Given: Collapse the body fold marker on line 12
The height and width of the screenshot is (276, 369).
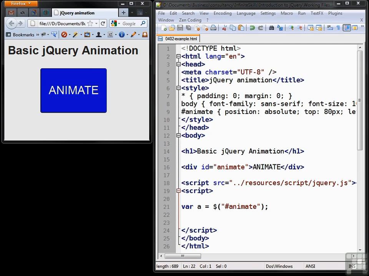Looking at the screenshot, I should click(178, 135).
